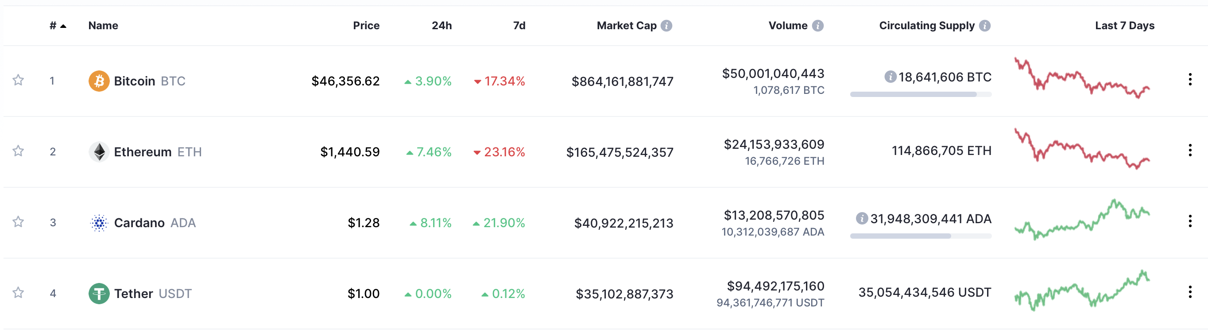
Task: Open Bitcoin's 7-day price chart
Action: click(x=1082, y=78)
